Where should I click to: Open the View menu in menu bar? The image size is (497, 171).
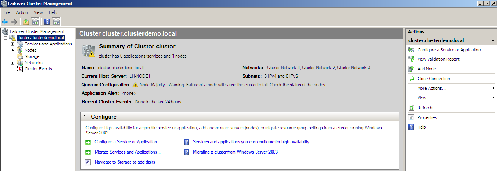point(38,12)
